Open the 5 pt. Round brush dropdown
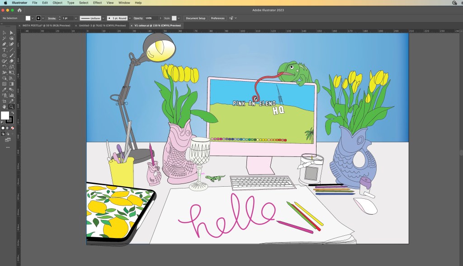Viewport: 463px width, 266px height. (x=129, y=18)
